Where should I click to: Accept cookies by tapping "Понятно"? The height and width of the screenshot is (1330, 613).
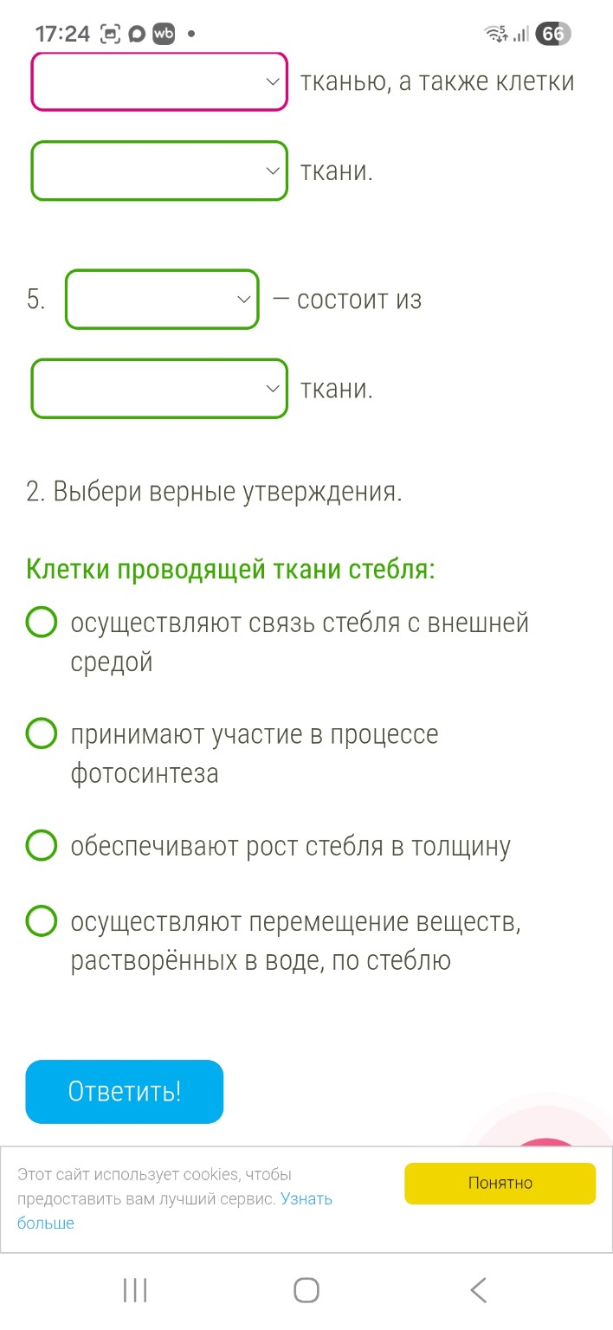click(500, 1182)
